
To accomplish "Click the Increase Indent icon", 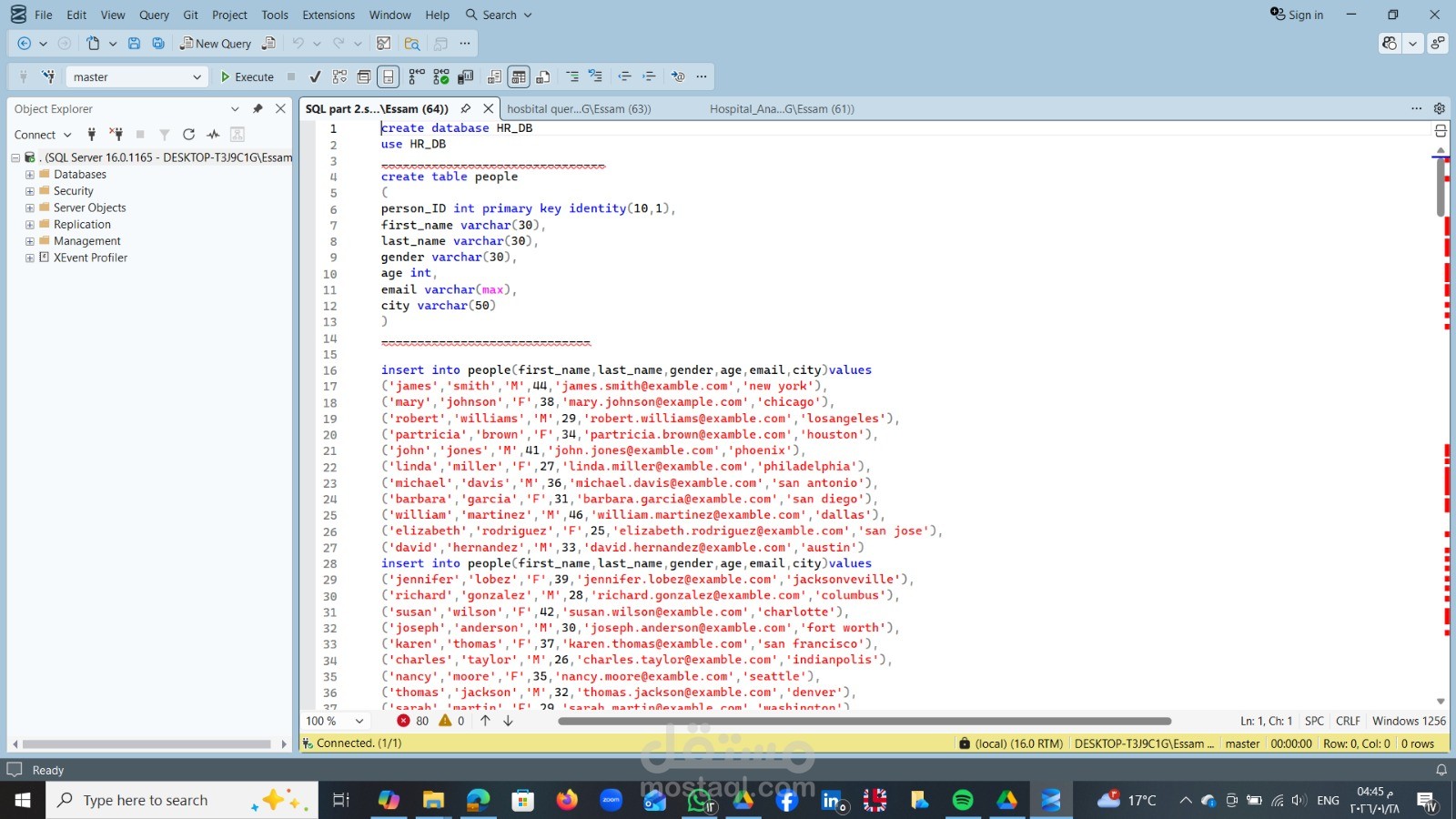I will pyautogui.click(x=649, y=77).
